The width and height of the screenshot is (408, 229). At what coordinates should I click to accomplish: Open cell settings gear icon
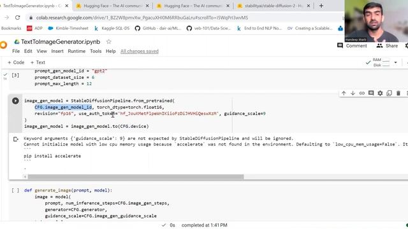[x=380, y=94]
